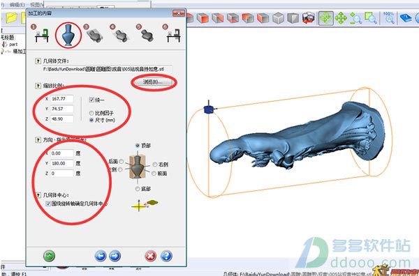Select the dark gray cube view icon
Image resolution: width=419 pixels, height=276 pixels.
tap(293, 18)
